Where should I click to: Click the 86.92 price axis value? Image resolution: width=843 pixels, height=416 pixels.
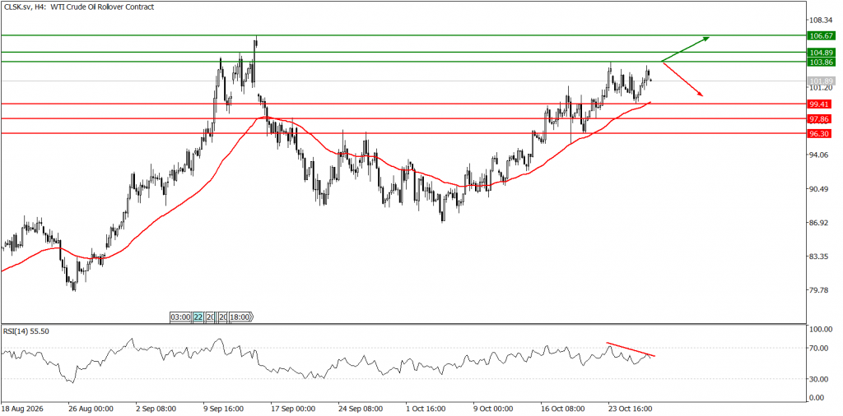click(x=820, y=223)
